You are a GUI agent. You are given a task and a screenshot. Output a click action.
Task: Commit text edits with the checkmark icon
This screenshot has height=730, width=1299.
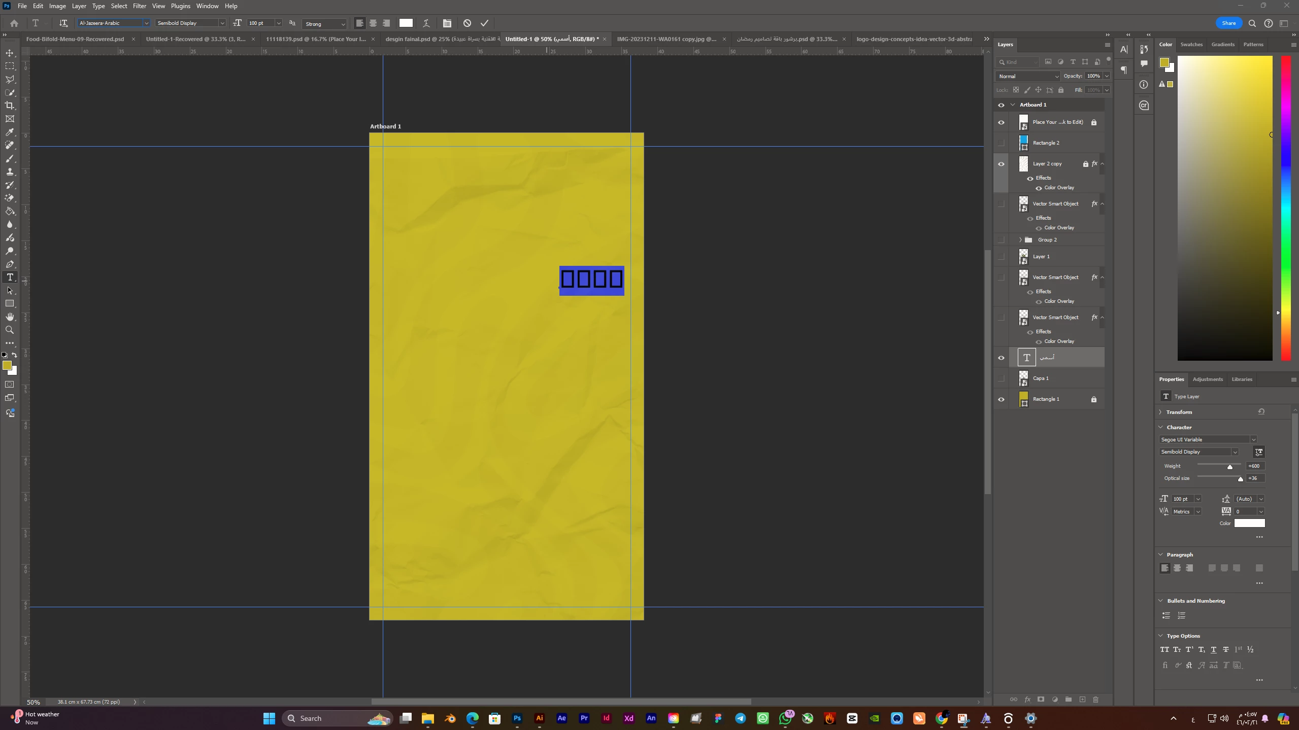[x=484, y=23]
